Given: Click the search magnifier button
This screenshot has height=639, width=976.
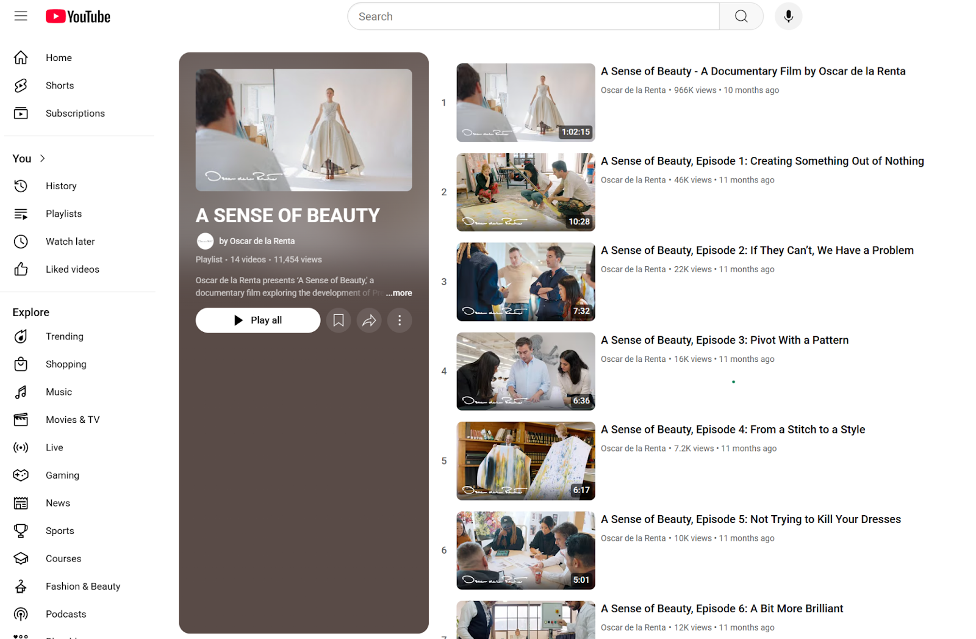Looking at the screenshot, I should pyautogui.click(x=741, y=16).
